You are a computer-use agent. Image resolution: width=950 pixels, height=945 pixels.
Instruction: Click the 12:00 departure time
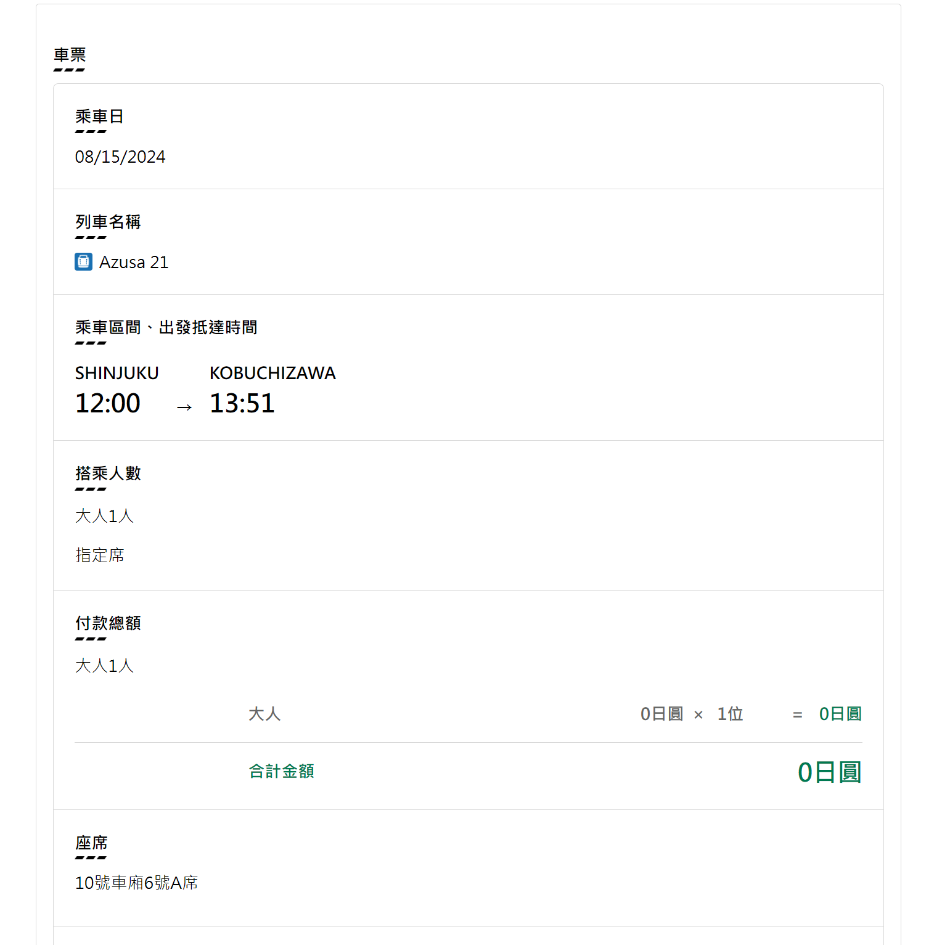pyautogui.click(x=107, y=404)
